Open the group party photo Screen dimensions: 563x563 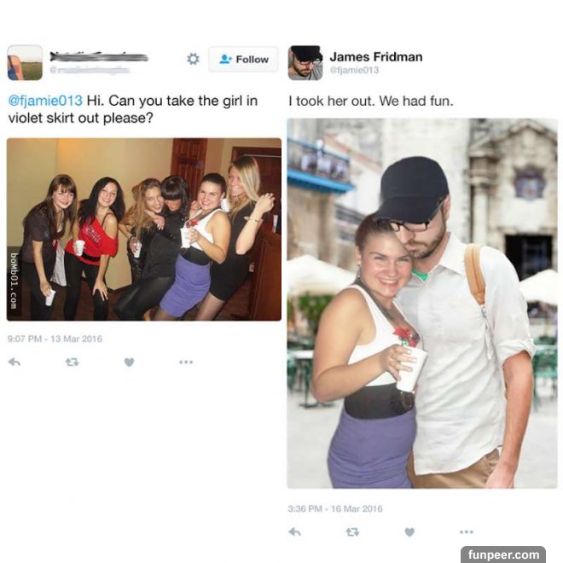tap(144, 229)
